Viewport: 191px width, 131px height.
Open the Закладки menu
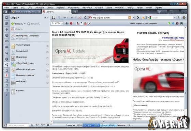(40, 7)
